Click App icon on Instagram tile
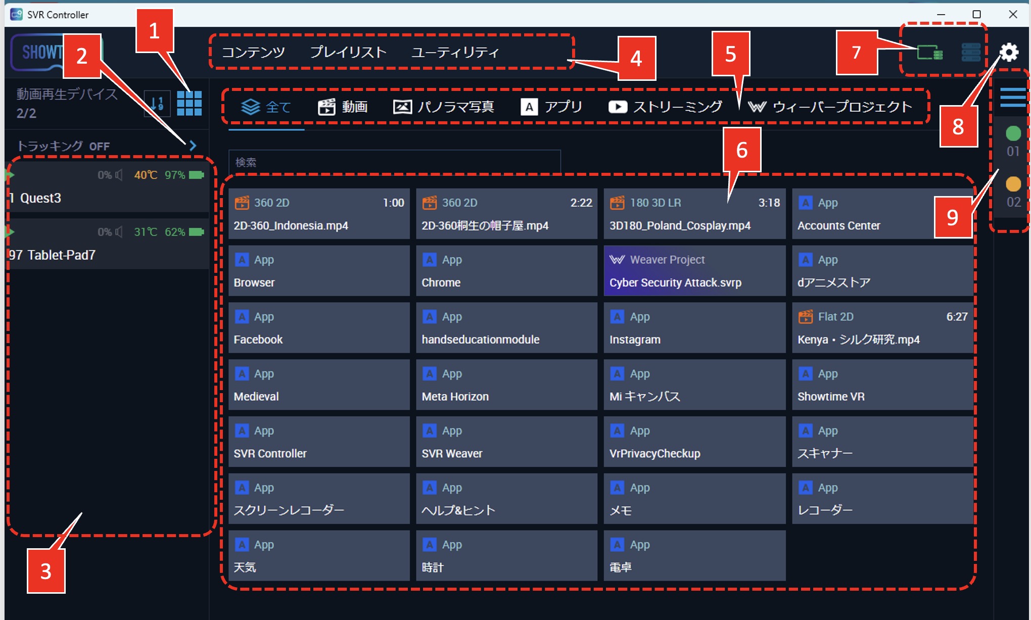This screenshot has height=620, width=1031. click(617, 317)
